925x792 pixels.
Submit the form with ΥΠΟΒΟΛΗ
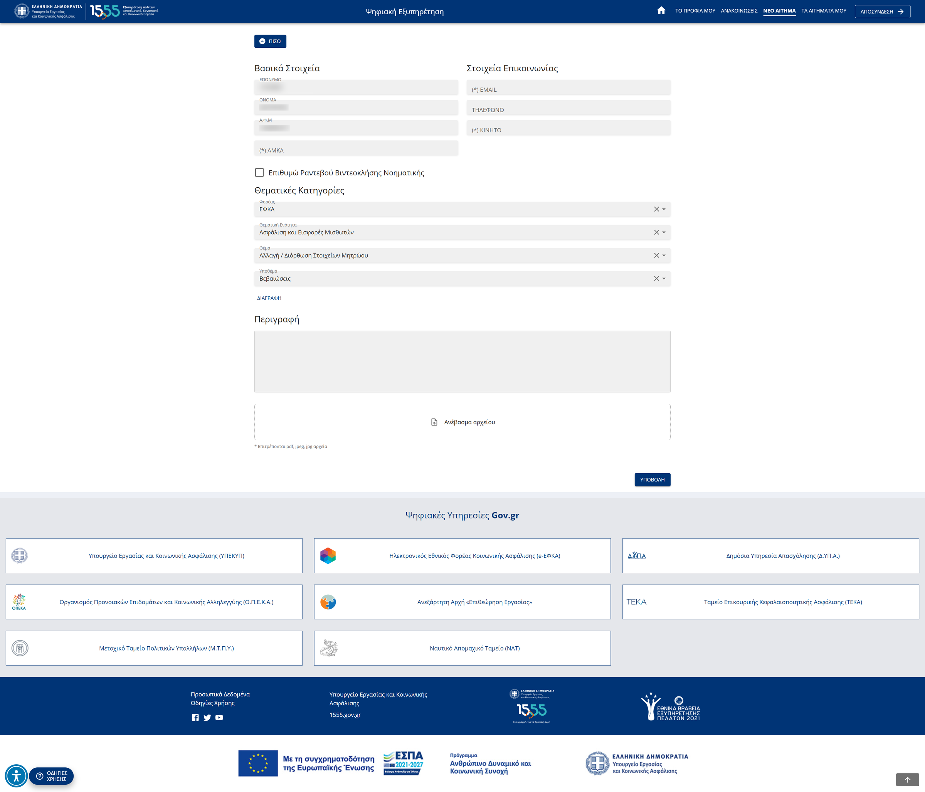(652, 479)
